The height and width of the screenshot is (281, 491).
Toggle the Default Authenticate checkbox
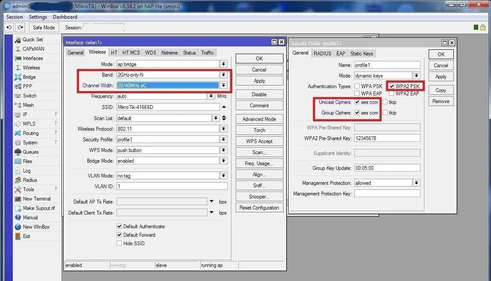click(x=119, y=226)
